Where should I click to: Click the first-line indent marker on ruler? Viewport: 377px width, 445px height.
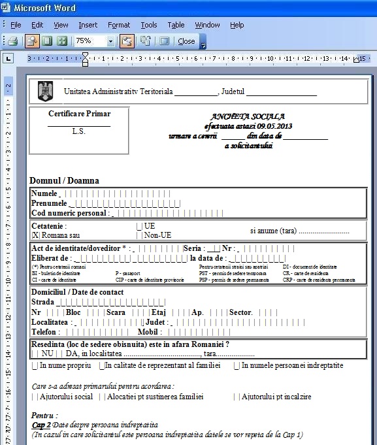(85, 56)
